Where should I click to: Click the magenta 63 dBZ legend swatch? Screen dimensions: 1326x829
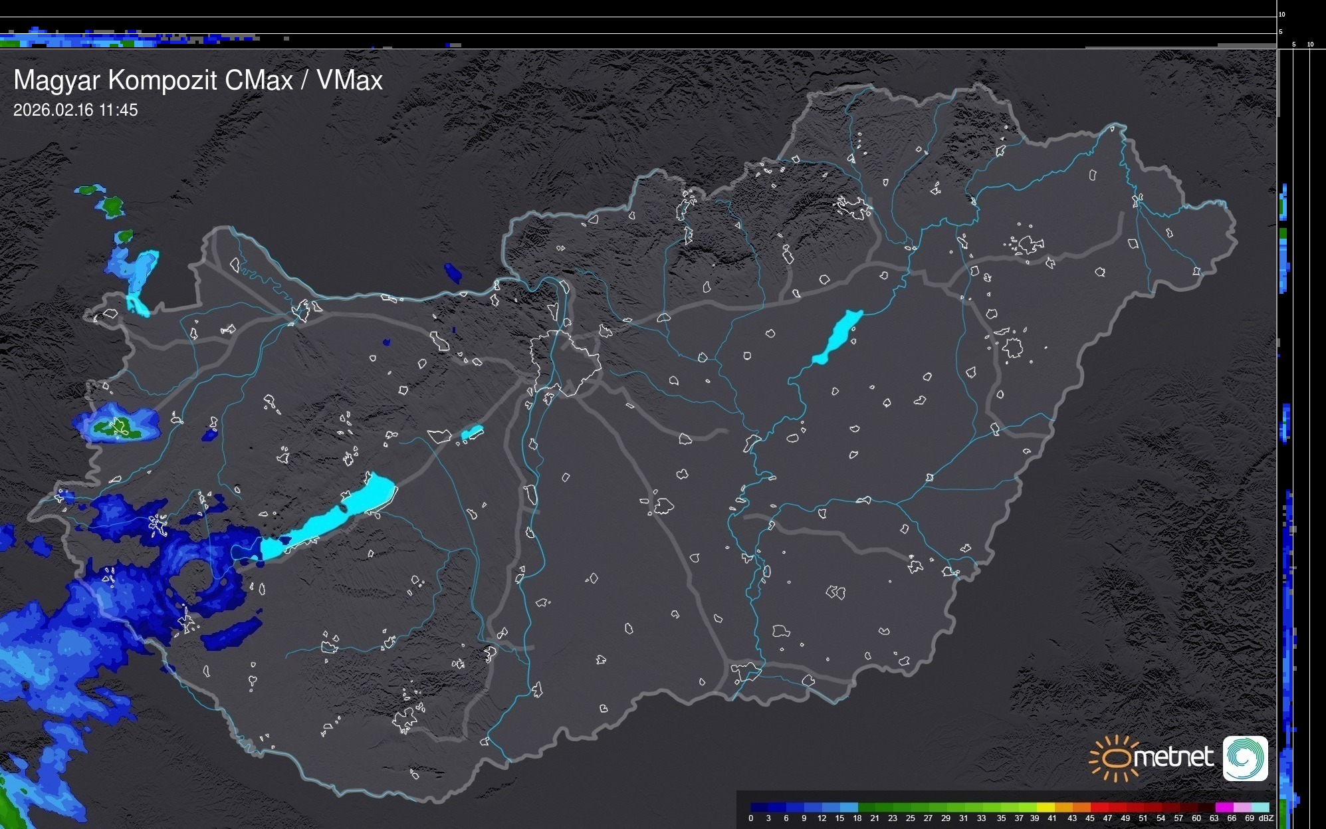tap(1224, 807)
